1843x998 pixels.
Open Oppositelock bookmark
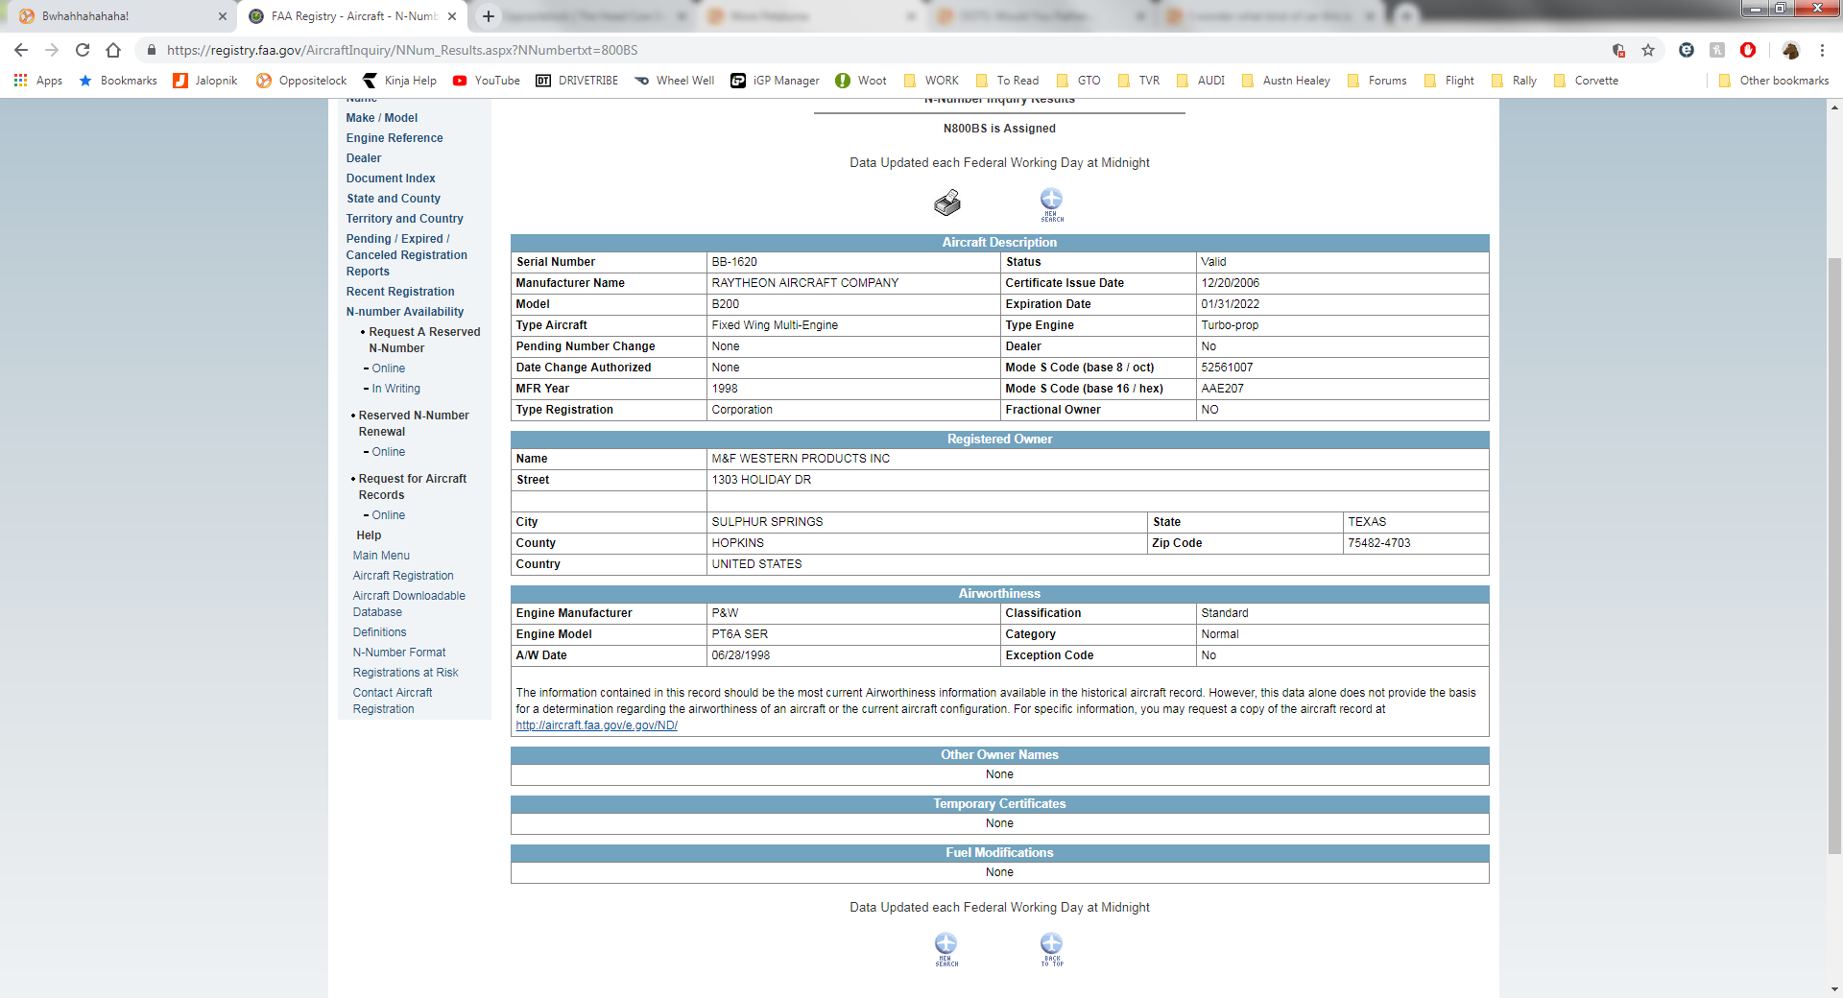301,81
